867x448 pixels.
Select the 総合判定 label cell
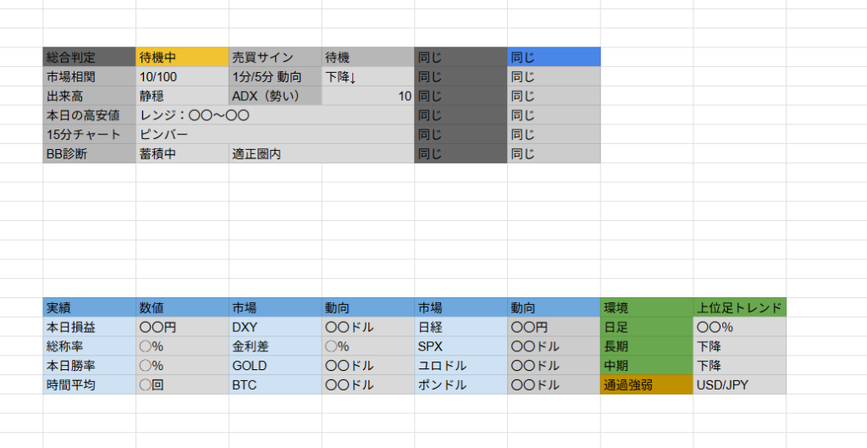[x=89, y=58]
